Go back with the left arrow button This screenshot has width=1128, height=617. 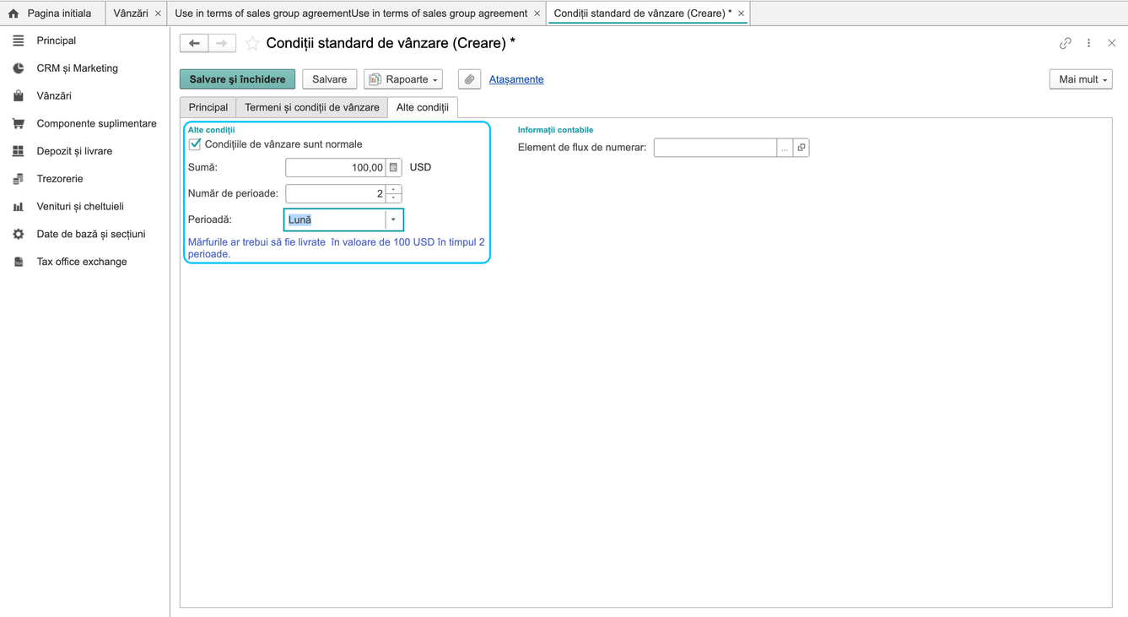click(x=194, y=43)
